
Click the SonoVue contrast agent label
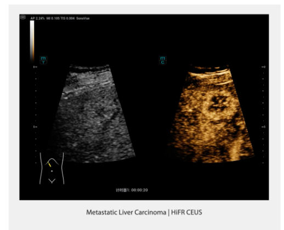[83, 18]
